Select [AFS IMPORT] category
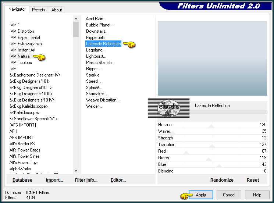 (x=23, y=125)
